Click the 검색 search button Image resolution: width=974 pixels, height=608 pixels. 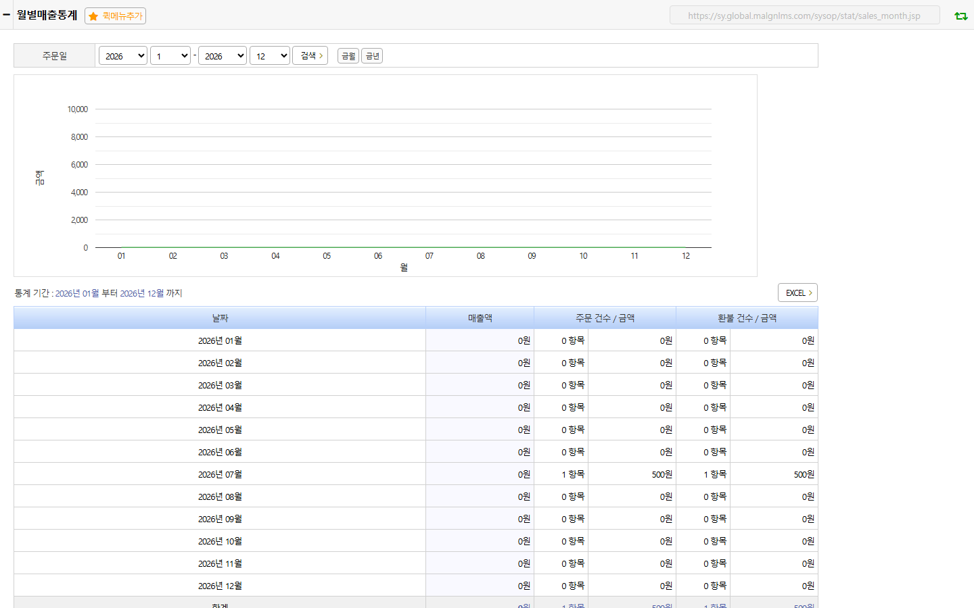click(x=310, y=55)
